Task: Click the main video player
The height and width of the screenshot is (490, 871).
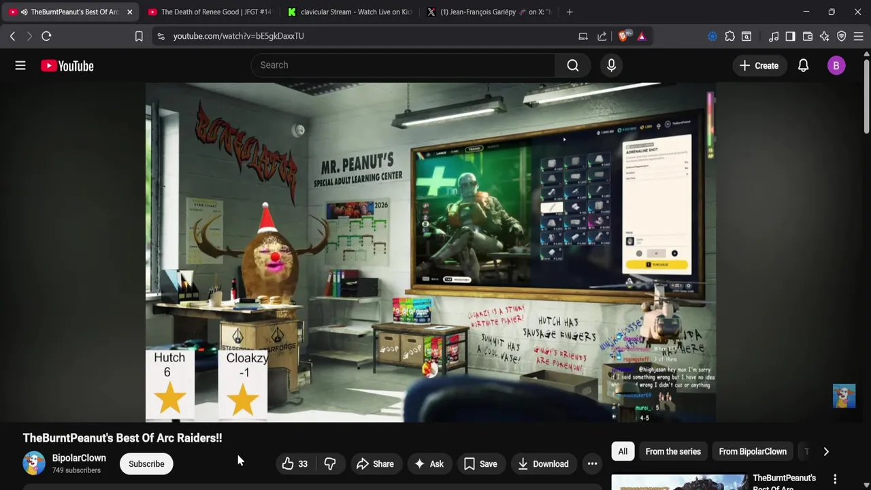Action: tap(431, 252)
